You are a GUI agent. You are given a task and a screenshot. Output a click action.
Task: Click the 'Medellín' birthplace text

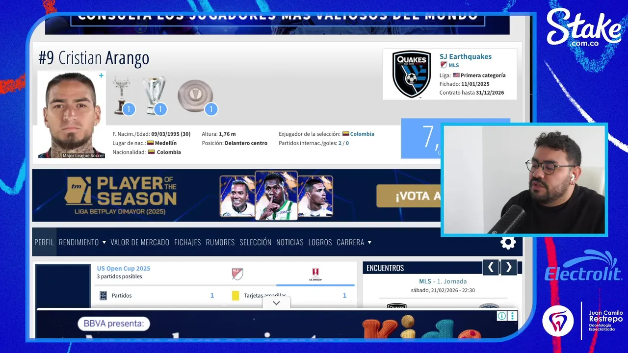coord(166,143)
